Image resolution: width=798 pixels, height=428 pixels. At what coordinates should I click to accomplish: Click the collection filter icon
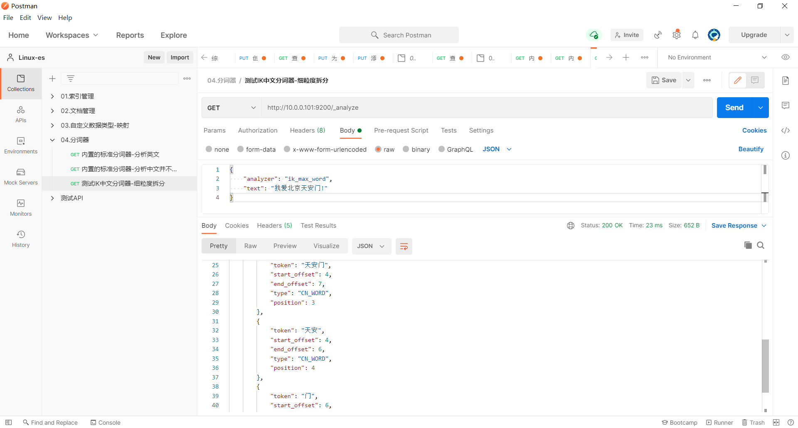coord(71,79)
